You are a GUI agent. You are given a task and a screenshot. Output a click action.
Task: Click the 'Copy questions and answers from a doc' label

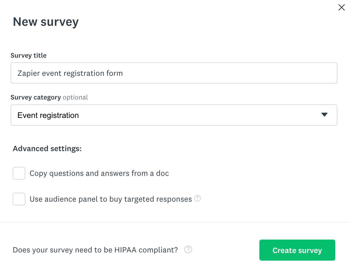pyautogui.click(x=99, y=173)
